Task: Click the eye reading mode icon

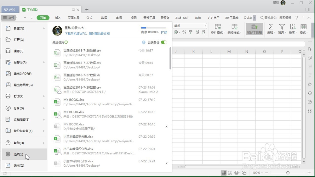Action: 244,173
